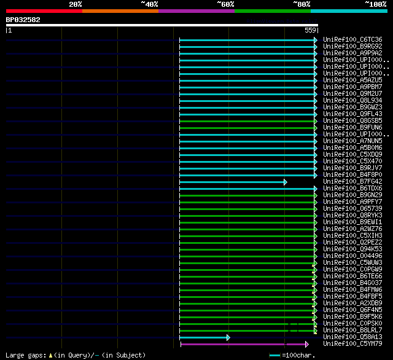
Task: Select the UniRef100_Q94K53 entry
Action: coord(352,249)
